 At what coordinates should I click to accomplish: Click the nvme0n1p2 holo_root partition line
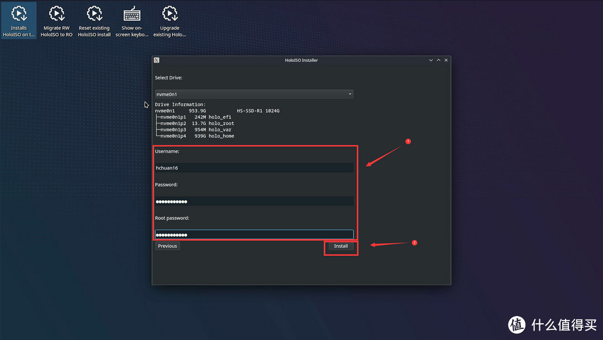click(197, 123)
